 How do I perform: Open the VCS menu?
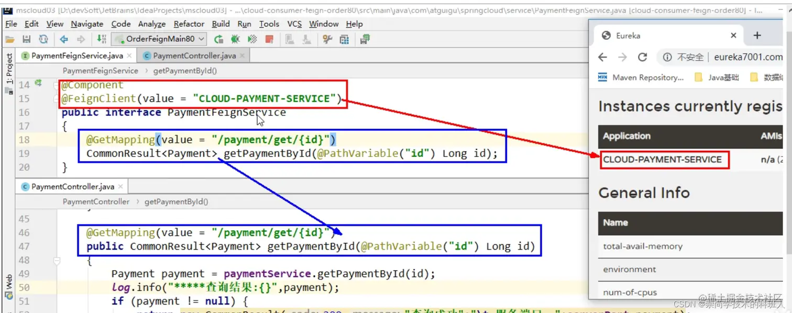pyautogui.click(x=294, y=24)
